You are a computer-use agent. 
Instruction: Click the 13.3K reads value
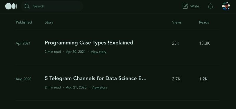point(204,43)
